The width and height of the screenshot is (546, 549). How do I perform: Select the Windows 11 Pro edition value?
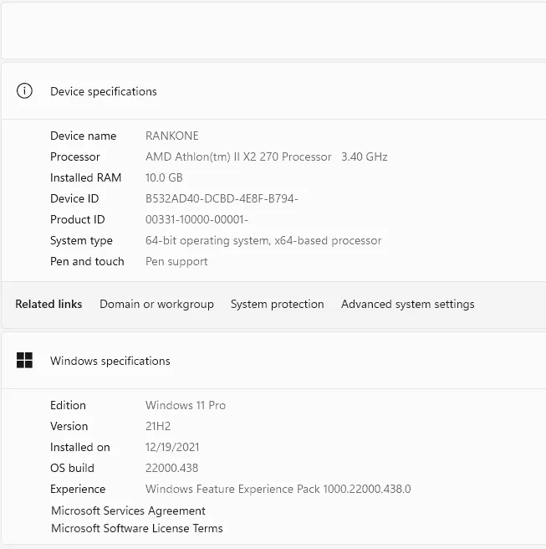point(186,405)
